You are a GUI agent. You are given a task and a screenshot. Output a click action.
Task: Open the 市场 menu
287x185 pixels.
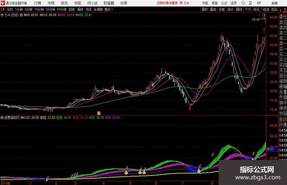point(51,3)
